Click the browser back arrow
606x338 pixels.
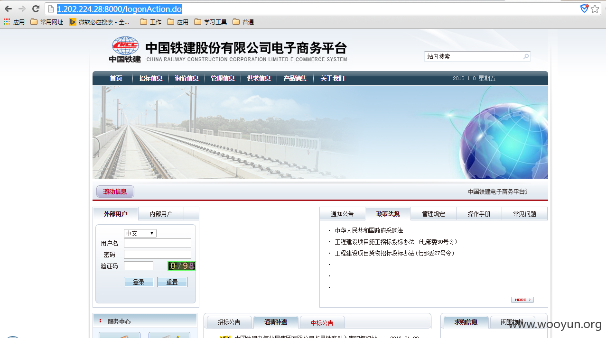(8, 9)
